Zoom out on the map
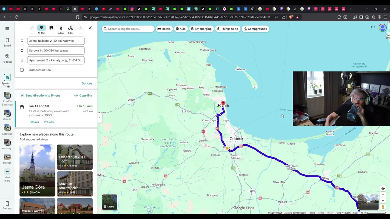 383,200
